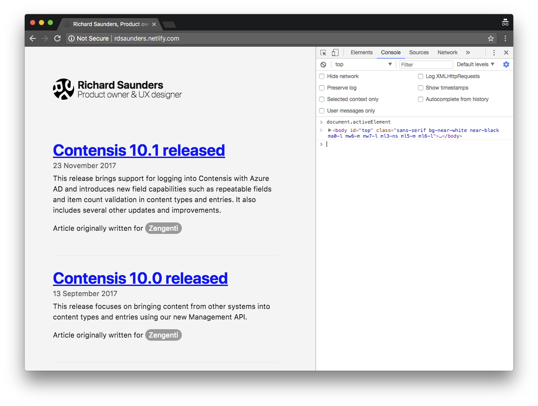Click the Zengenti tag under Contensis 10.0
The image size is (538, 406).
pyautogui.click(x=163, y=335)
